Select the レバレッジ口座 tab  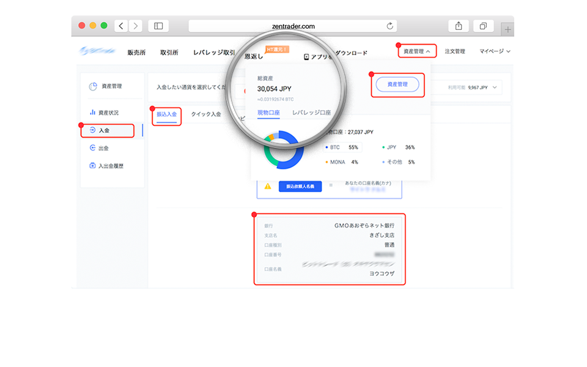[311, 113]
